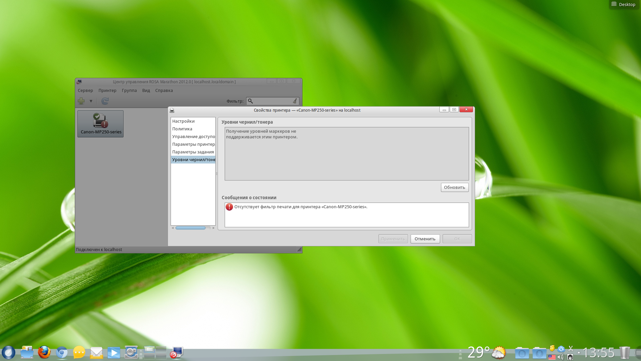Clear the filter field with broom icon
The width and height of the screenshot is (641, 361).
point(295,101)
